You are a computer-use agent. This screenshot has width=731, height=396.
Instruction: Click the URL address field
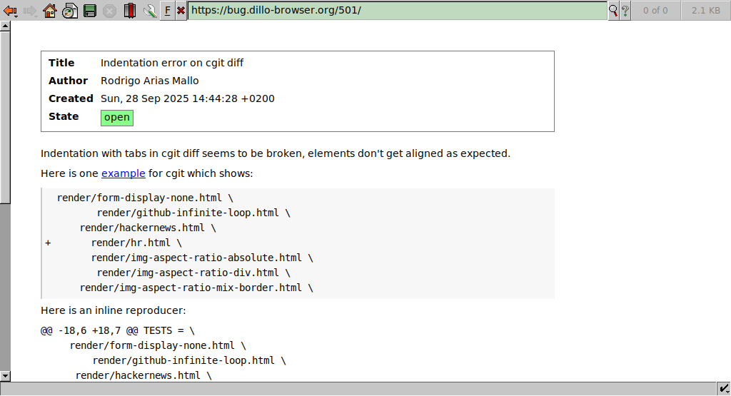(396, 11)
